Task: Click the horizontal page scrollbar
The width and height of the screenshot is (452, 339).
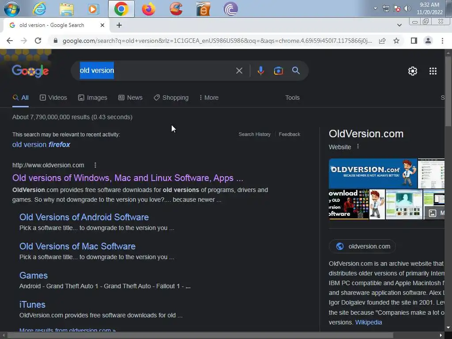Action: (200, 335)
